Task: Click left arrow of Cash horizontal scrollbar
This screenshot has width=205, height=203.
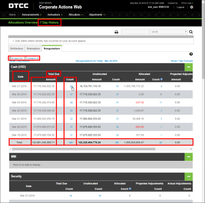Action: tap(11, 149)
